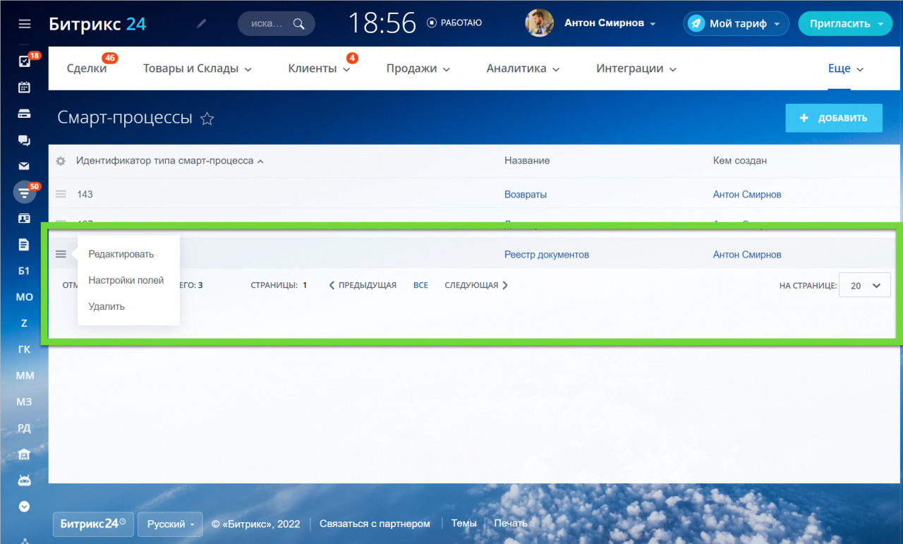The width and height of the screenshot is (903, 544).
Task: Open the ГК sidebar shortcut
Action: pos(25,349)
